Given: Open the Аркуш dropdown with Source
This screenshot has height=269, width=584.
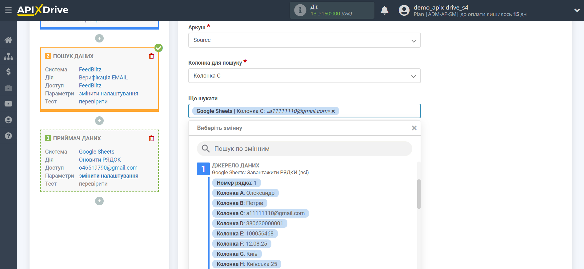Looking at the screenshot, I should (304, 40).
